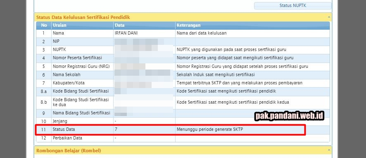
Task: Select Nomor Registrasi Guru (NRG) label
Action: click(x=81, y=67)
